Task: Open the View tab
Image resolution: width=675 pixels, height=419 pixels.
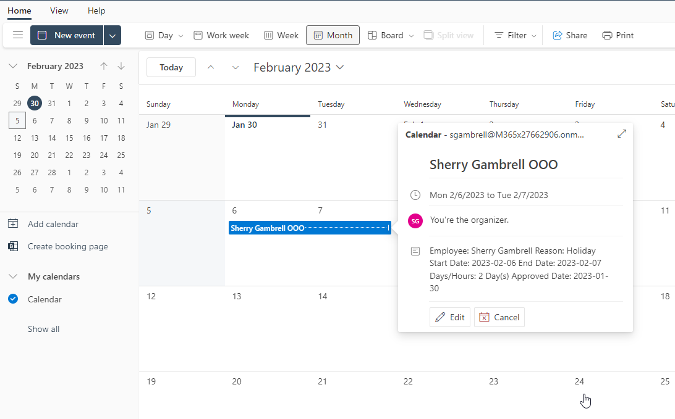Action: point(59,10)
